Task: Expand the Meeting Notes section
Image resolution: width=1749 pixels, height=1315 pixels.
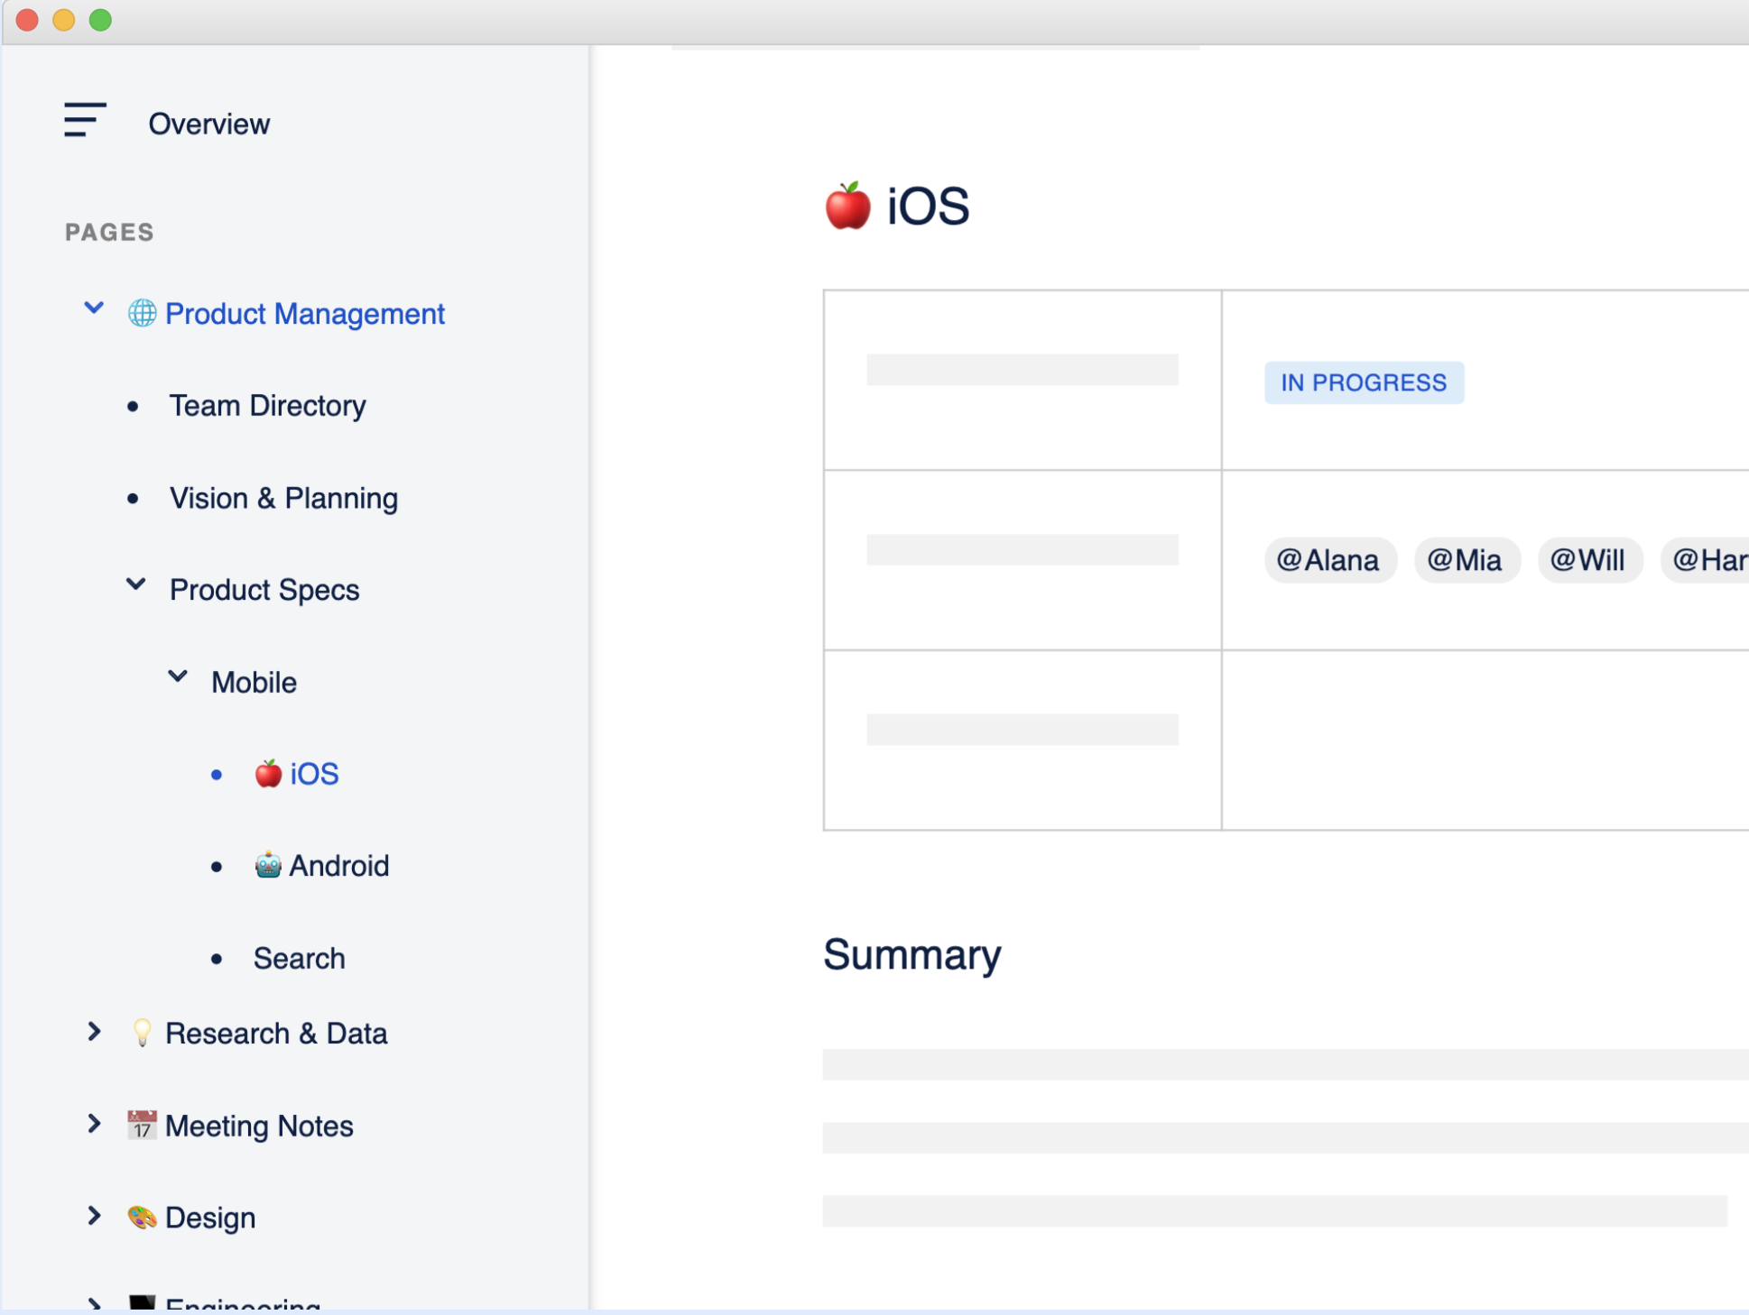Action: click(94, 1124)
